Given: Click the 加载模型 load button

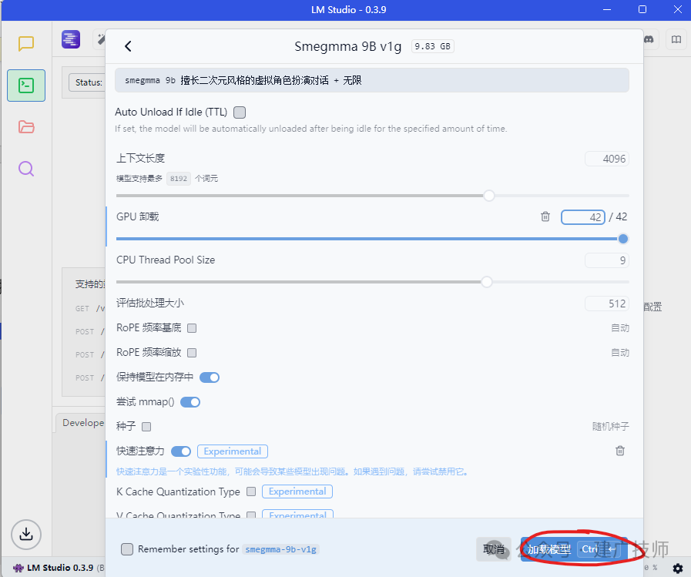Looking at the screenshot, I should [x=573, y=549].
